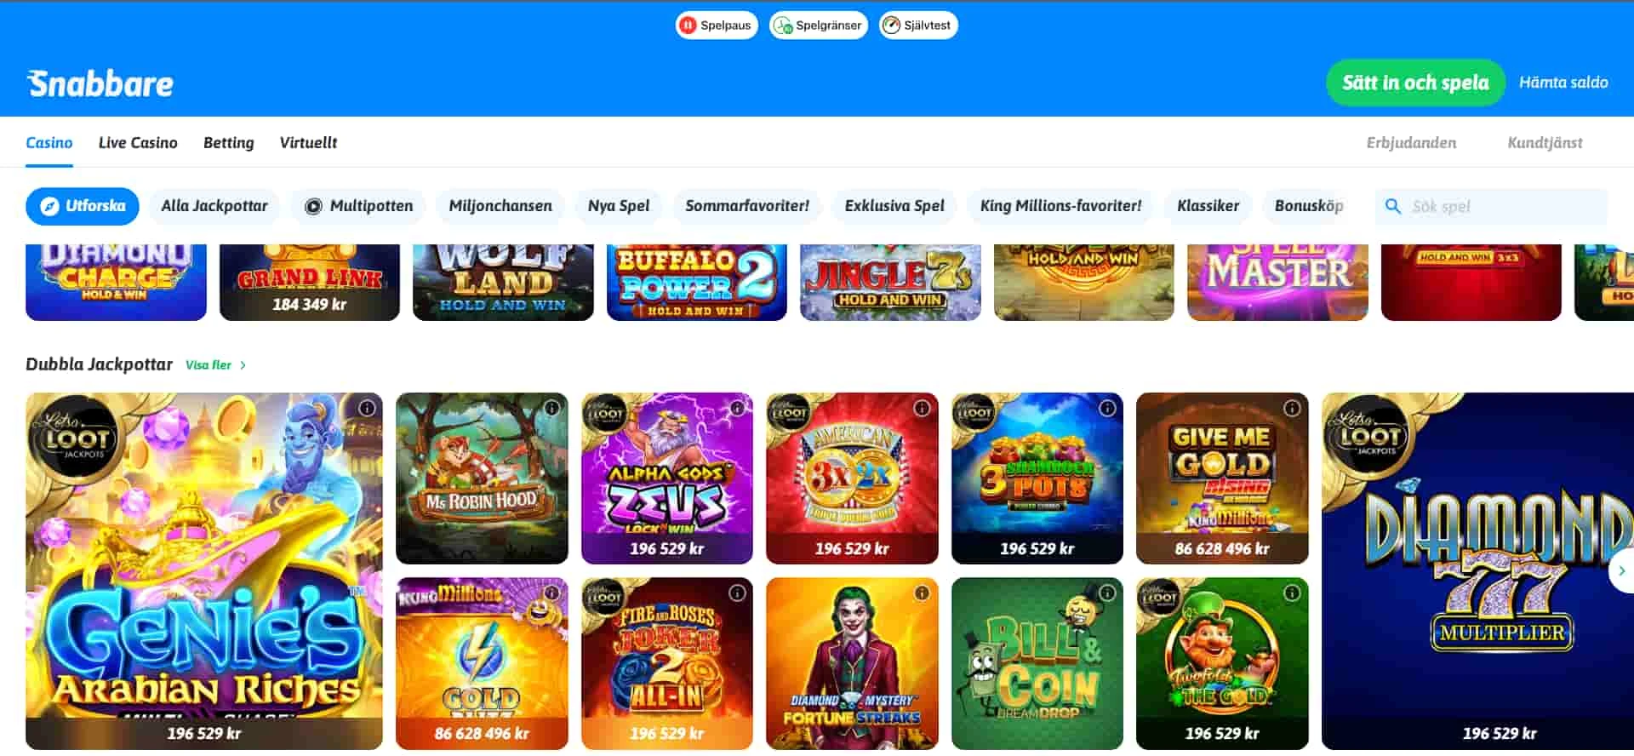
Task: Click the Självtest gauge icon
Action: point(891,26)
